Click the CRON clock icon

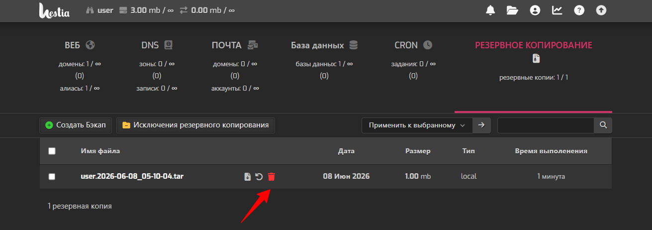pos(428,45)
